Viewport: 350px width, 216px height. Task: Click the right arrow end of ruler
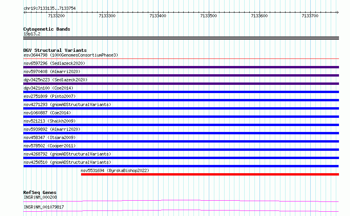pos(337,12)
